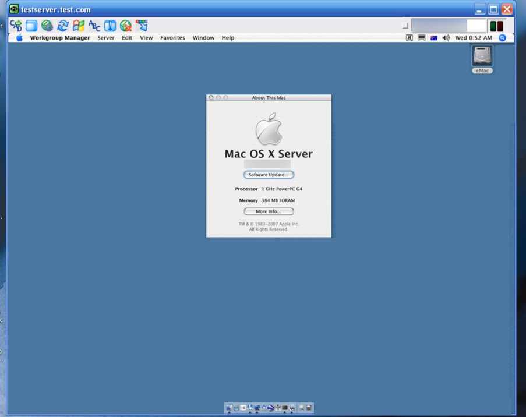Click the volume menu bar icon
Screen dimensions: 526x417
coord(446,38)
